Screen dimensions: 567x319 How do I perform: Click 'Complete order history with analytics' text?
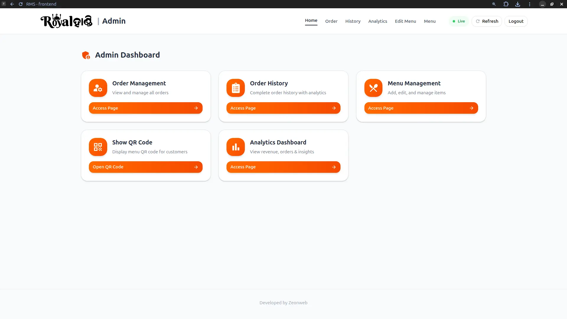coord(288,93)
